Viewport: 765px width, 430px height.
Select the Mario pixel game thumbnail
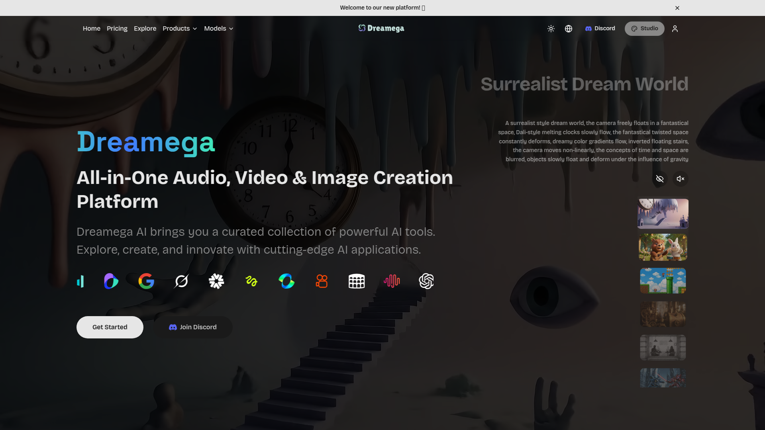(x=663, y=281)
